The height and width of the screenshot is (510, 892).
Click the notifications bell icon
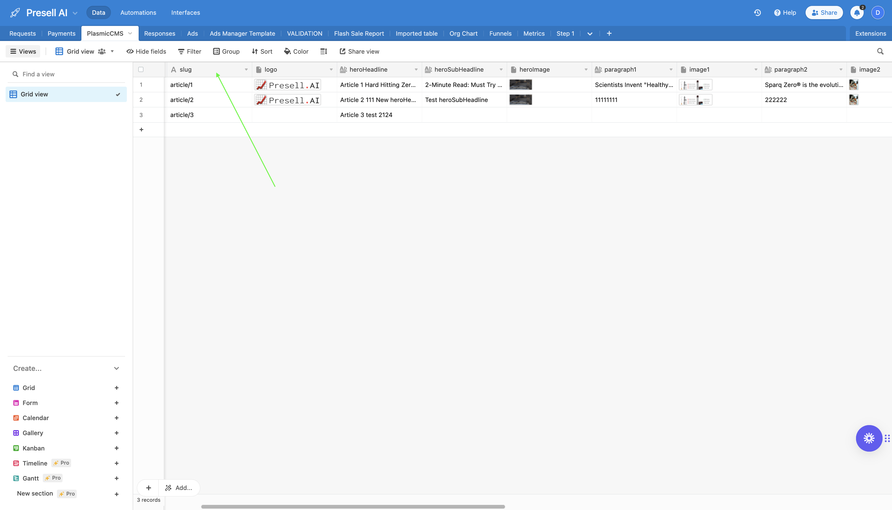pos(857,13)
